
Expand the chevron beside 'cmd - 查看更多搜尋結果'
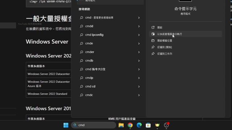tap(139, 18)
